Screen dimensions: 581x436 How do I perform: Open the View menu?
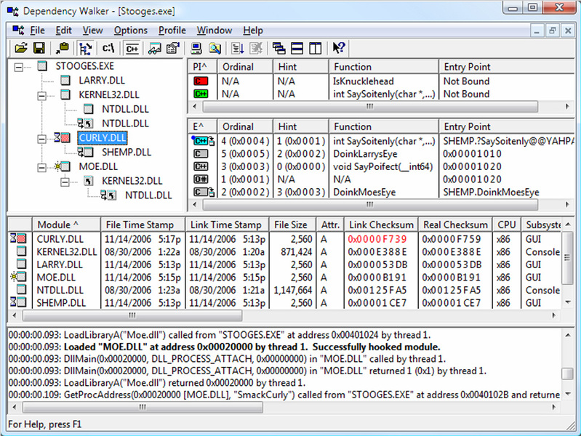92,31
